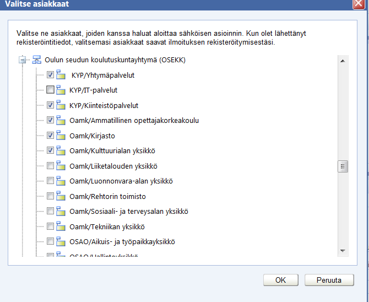Image resolution: width=369 pixels, height=302 pixels.
Task: Select the KYP/Kiinteistöpalvelut label
Action: point(104,106)
